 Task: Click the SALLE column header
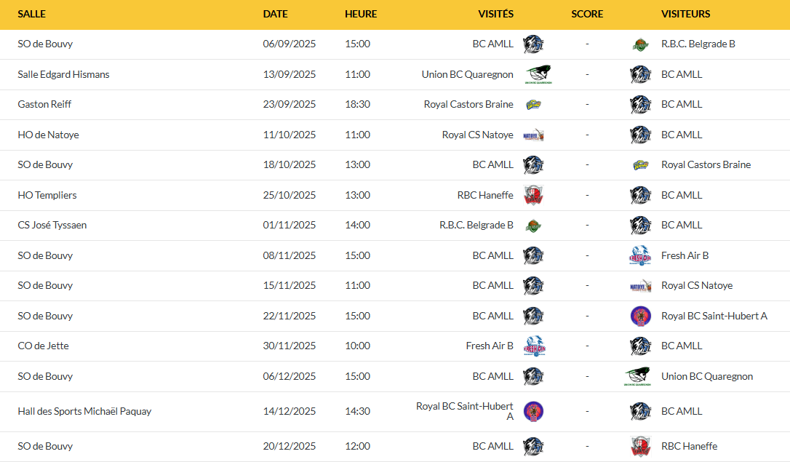tap(32, 14)
